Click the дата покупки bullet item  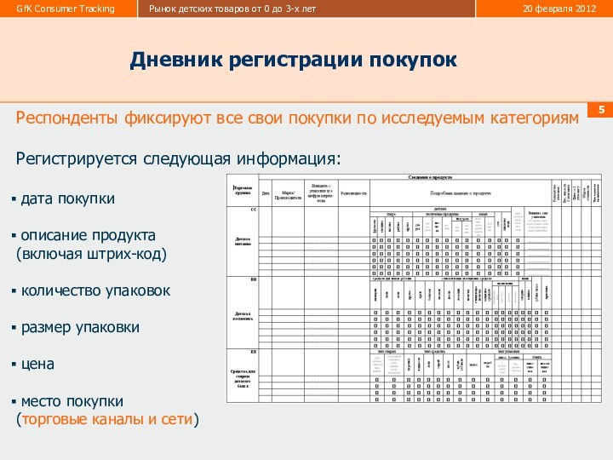(67, 198)
